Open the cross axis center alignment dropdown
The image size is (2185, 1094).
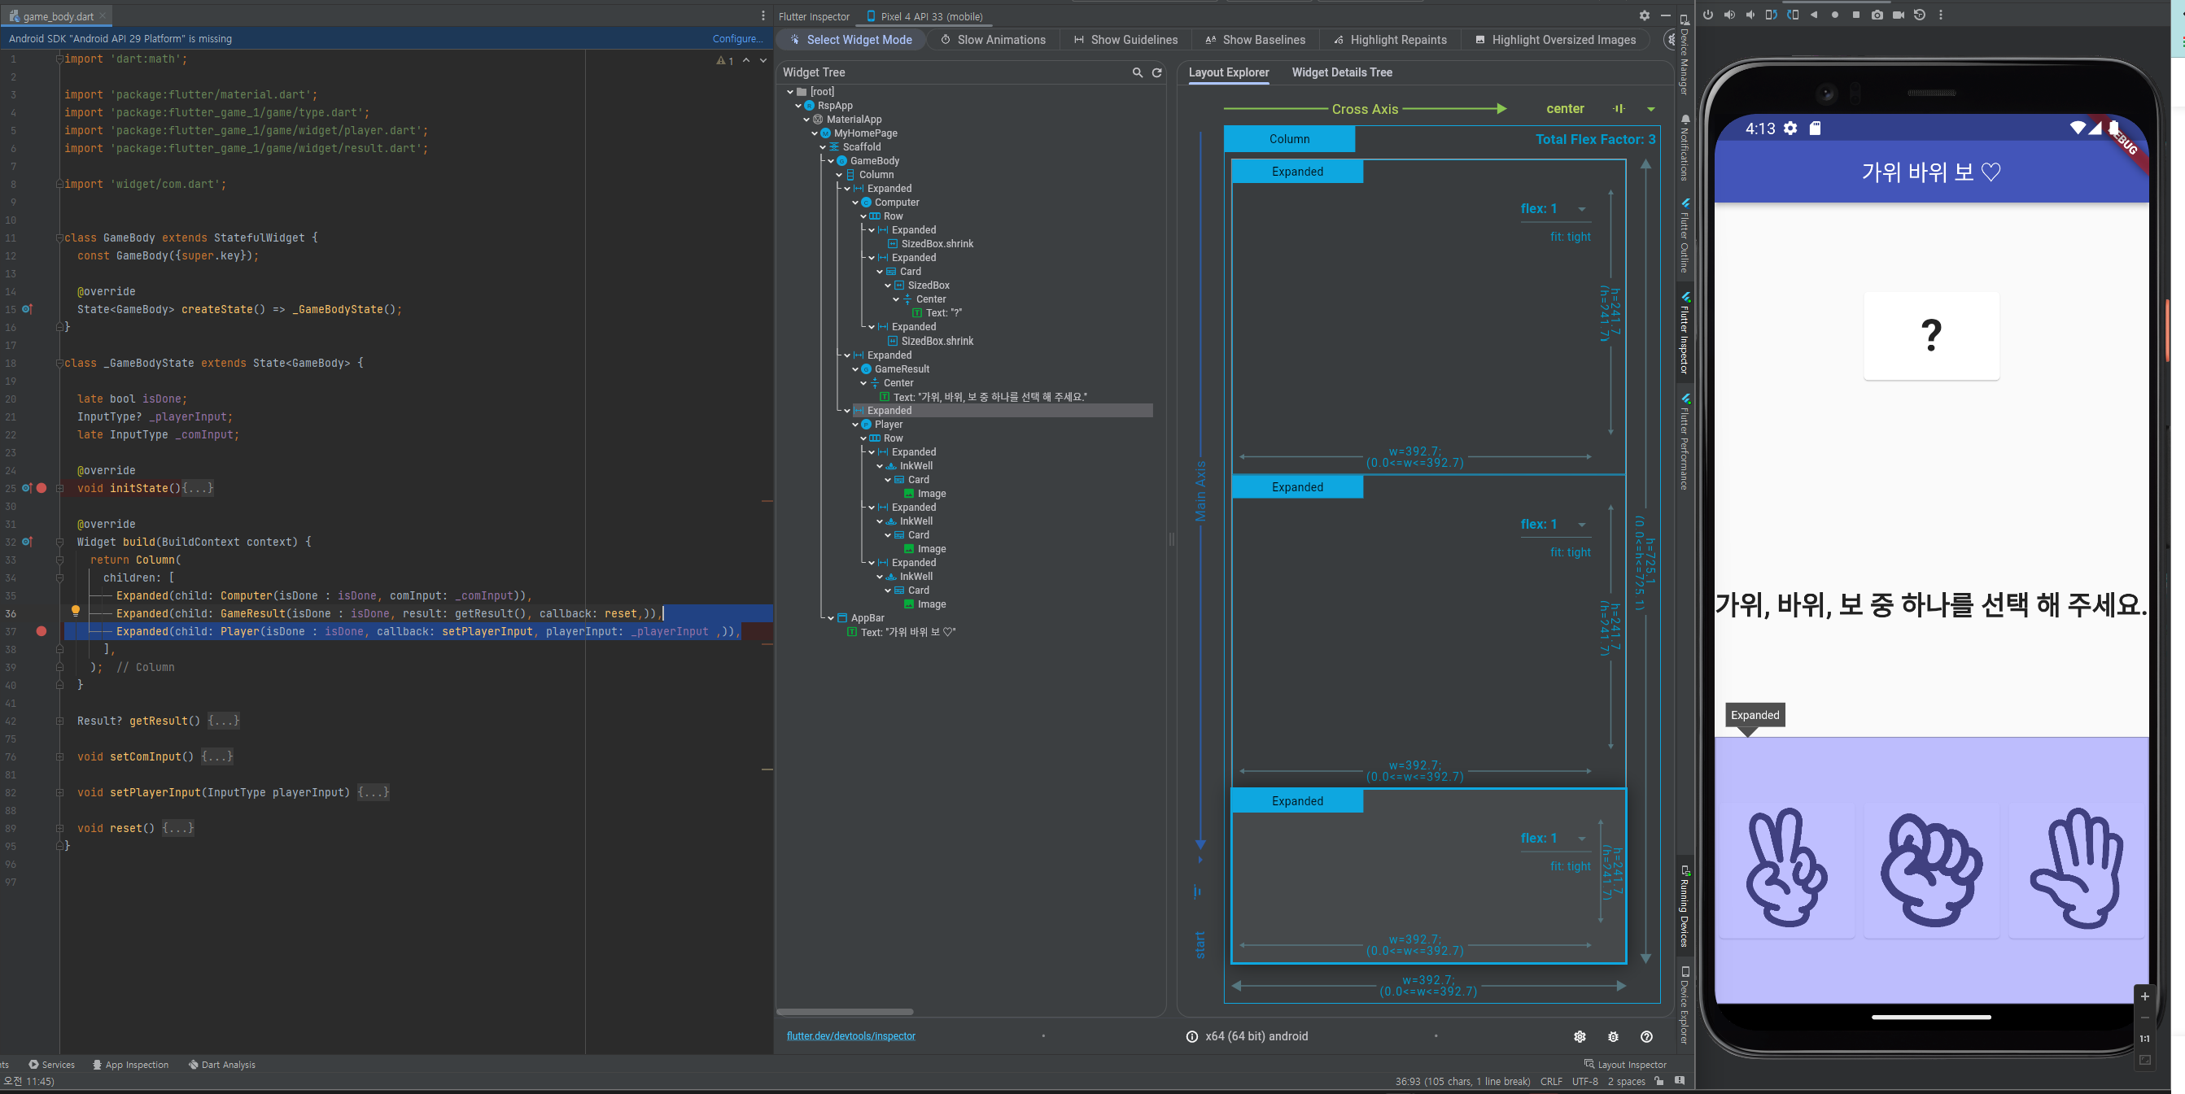pyautogui.click(x=1650, y=109)
